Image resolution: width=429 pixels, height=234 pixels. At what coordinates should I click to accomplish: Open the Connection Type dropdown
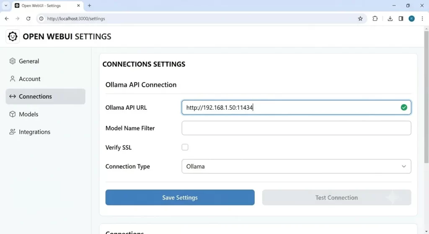296,166
